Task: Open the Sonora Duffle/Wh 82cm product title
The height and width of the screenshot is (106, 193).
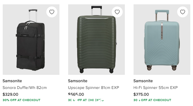Action: click(x=25, y=88)
